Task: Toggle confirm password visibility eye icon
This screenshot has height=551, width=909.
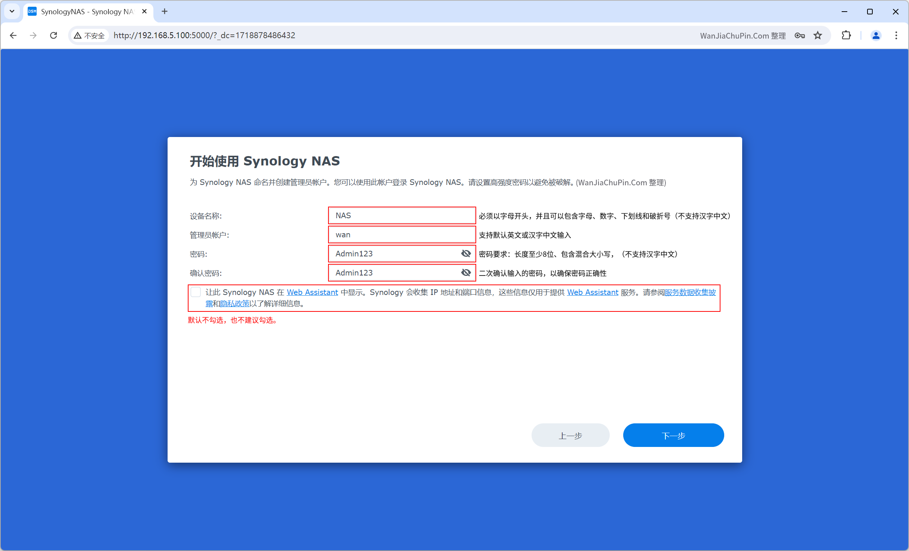Action: pos(466,273)
